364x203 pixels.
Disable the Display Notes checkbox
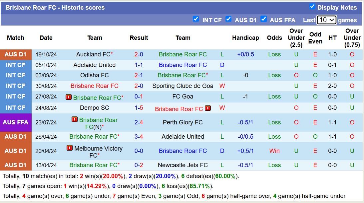pyautogui.click(x=312, y=6)
